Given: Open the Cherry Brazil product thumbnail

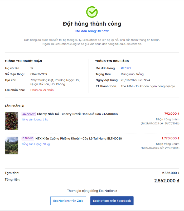Looking at the screenshot, I should (x=12, y=121).
